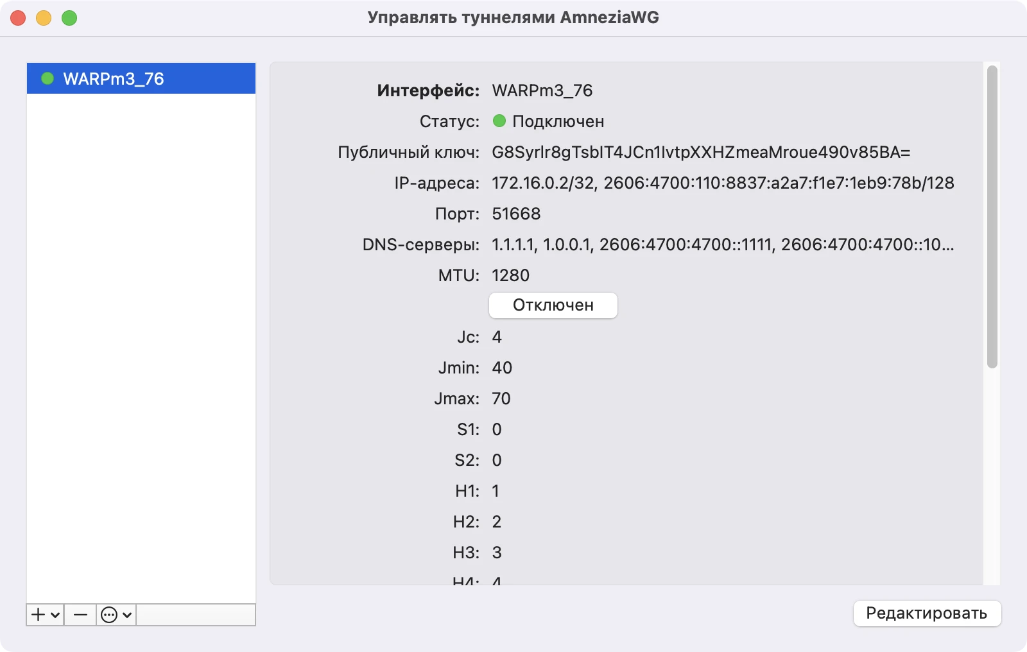Viewport: 1027px width, 652px height.
Task: Click the window title Управлять туннелями AmneziaWG
Action: tap(513, 17)
